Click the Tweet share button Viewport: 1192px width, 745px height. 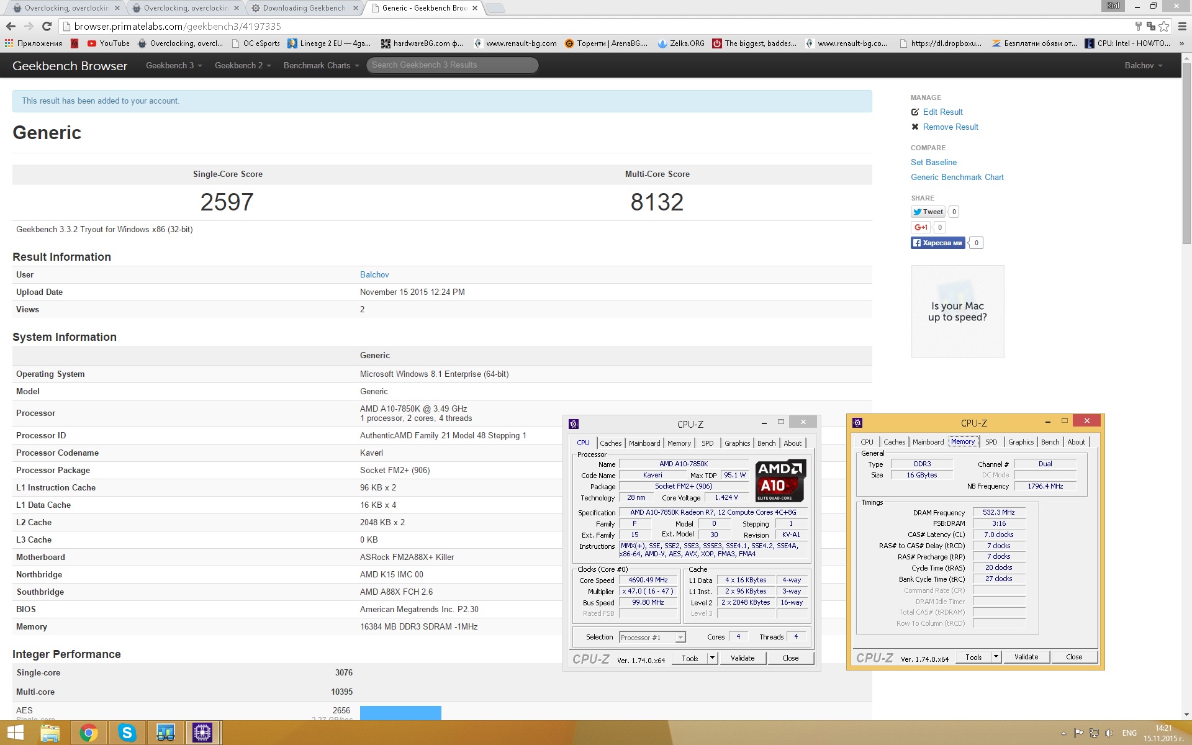(x=928, y=212)
